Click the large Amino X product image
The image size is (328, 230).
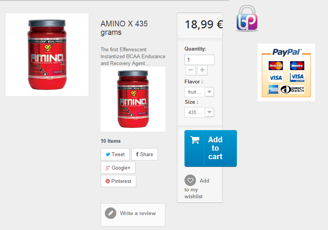[47, 55]
